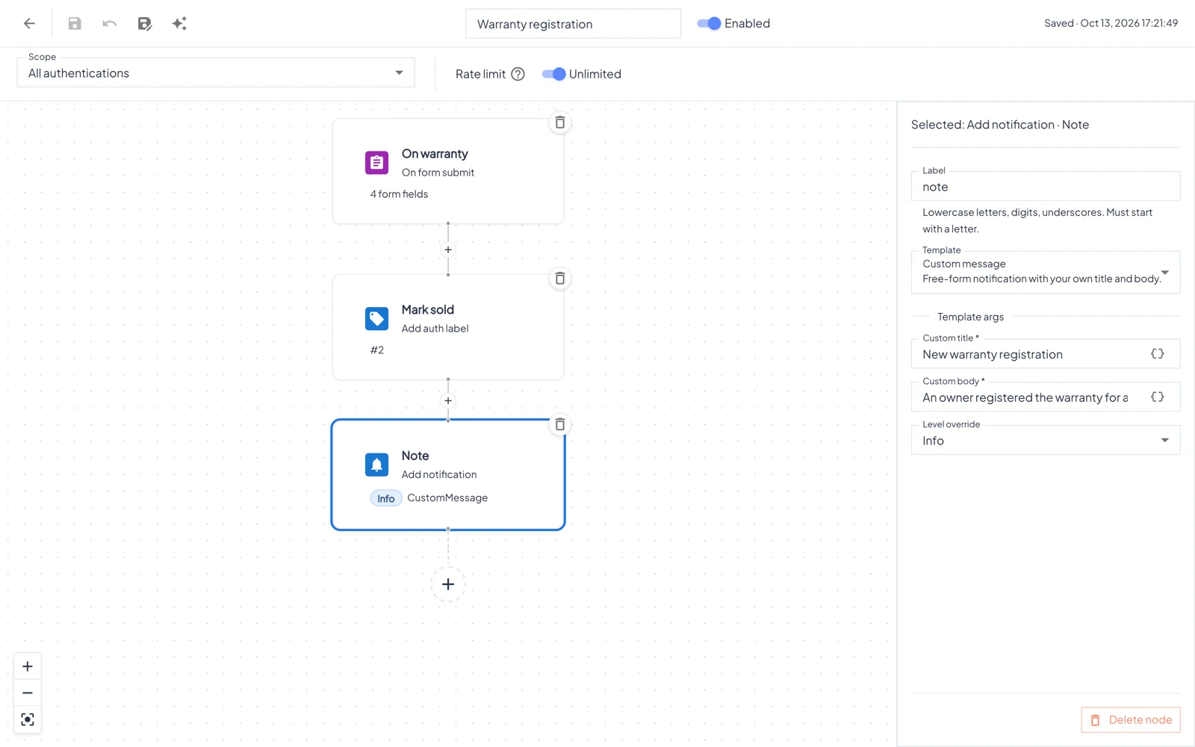Insert variable into Custom title field
1195x747 pixels.
pos(1158,354)
